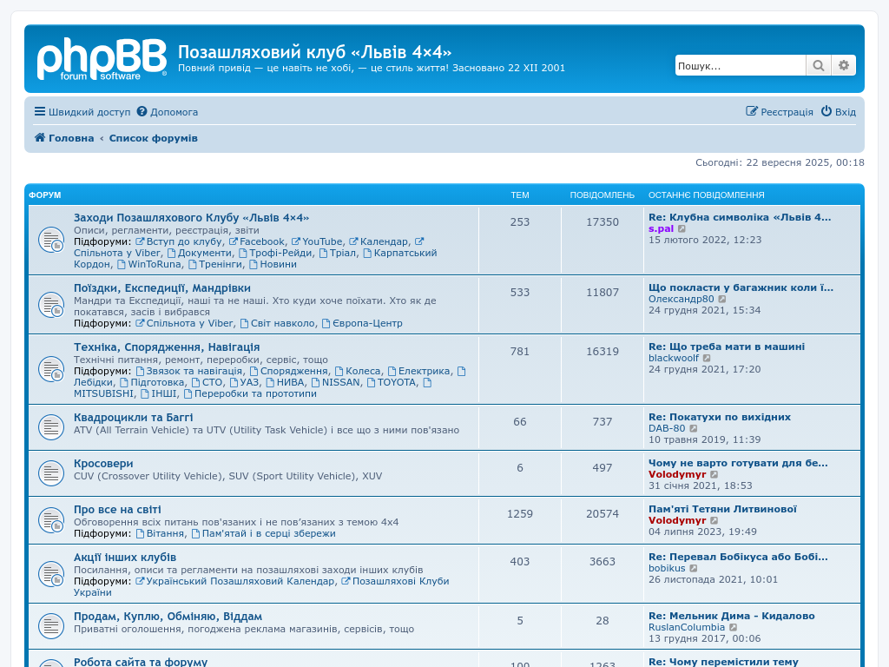Open the YouTube subforum link
Viewport: 889px width, 667px height.
tap(322, 241)
